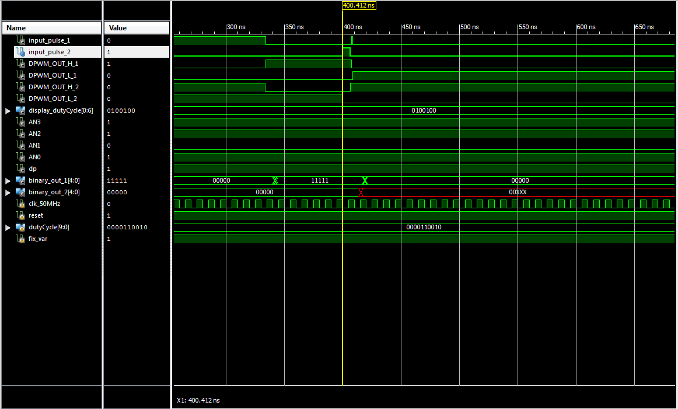Click the DPWM_OUT_L_2 signal icon
Screen dimensions: 678x409
click(x=20, y=99)
